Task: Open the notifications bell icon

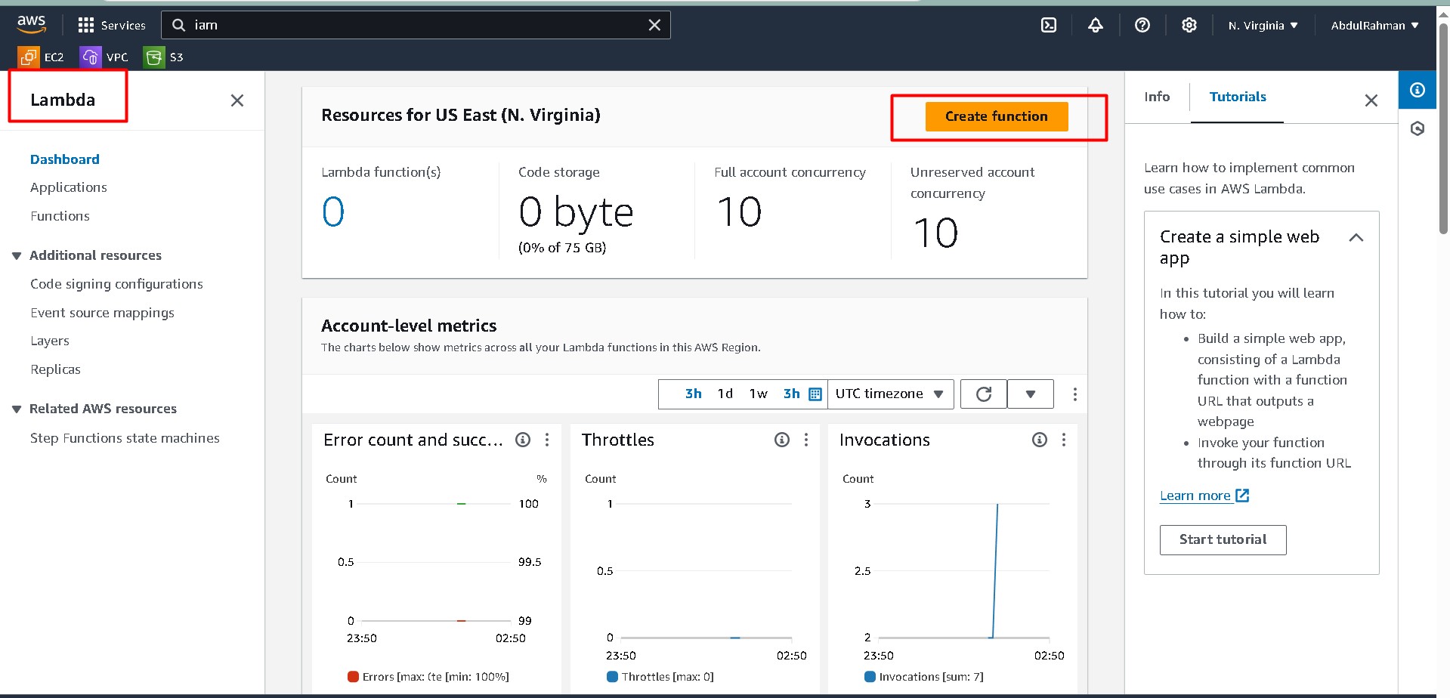Action: point(1096,25)
